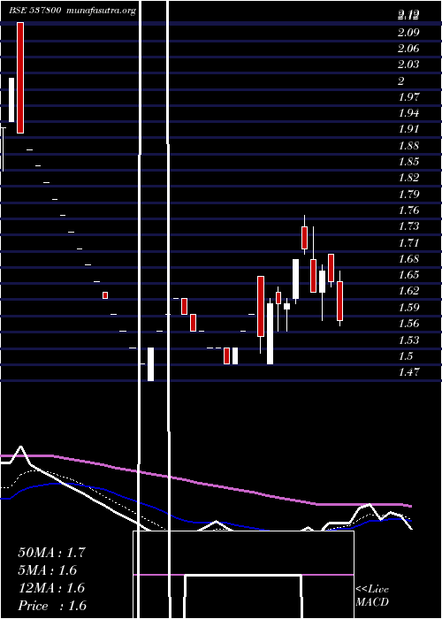Choose the 1.79 price label
This screenshot has height=619, width=442.
[408, 194]
